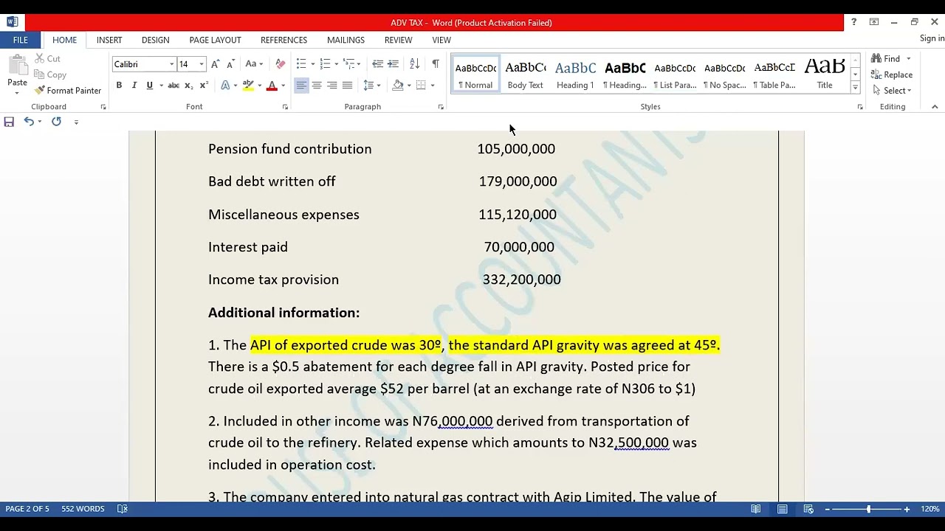Viewport: 945px width, 531px height.
Task: Click the zoom slider handle
Action: (868, 509)
